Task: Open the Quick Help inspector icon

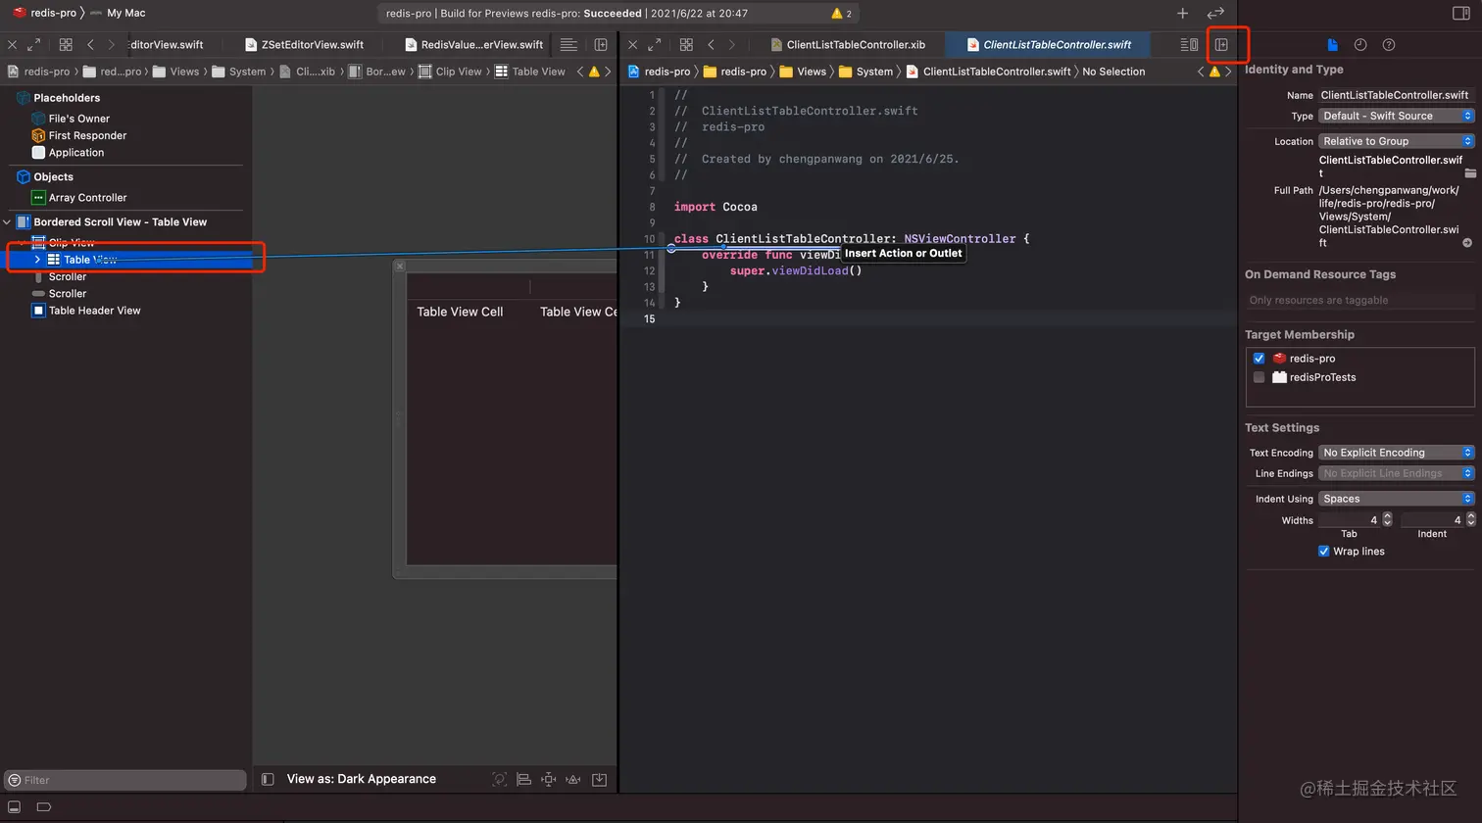Action: pos(1389,45)
